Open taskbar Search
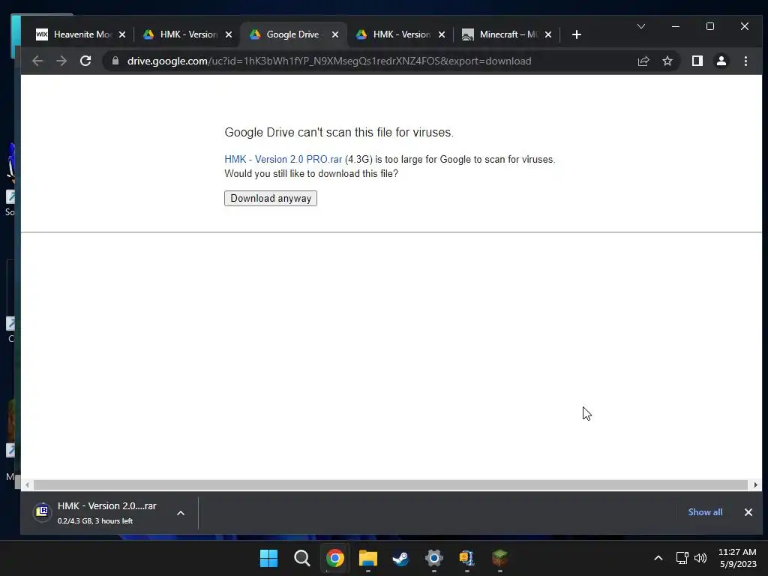 (x=301, y=558)
